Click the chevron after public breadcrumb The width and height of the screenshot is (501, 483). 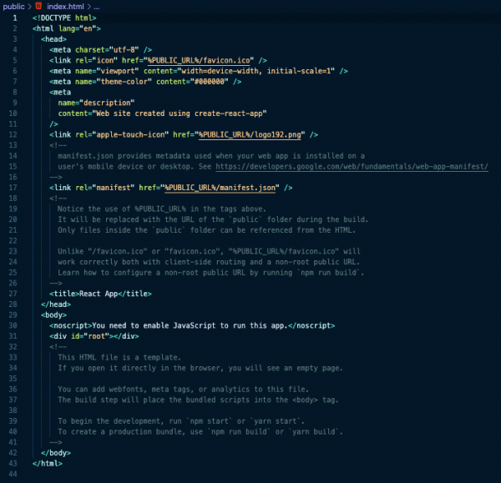tap(29, 6)
